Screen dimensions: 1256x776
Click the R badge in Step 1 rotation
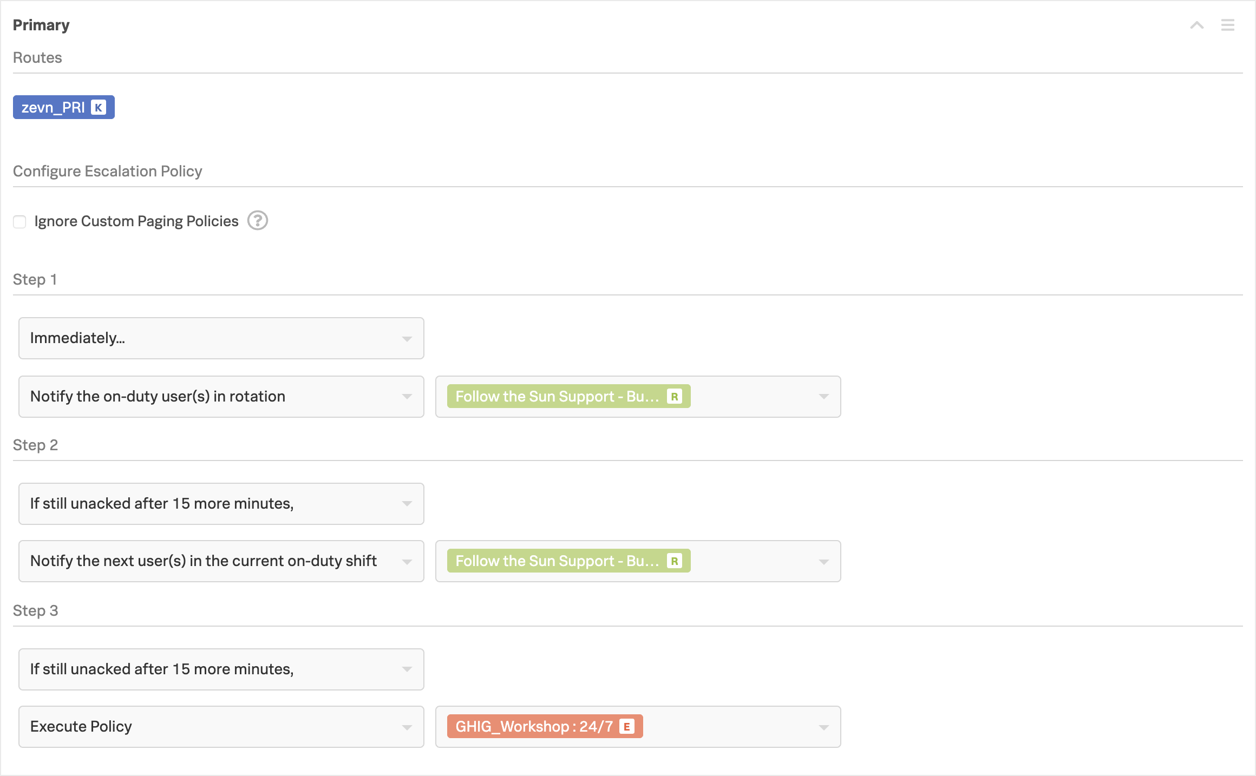tap(675, 397)
